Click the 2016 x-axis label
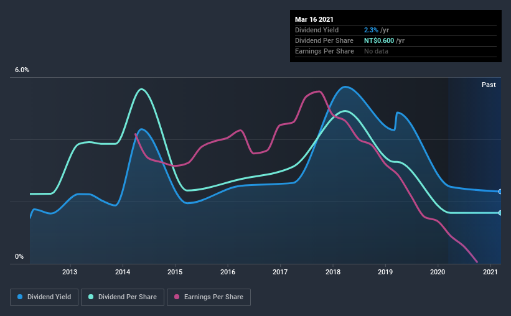 [227, 272]
